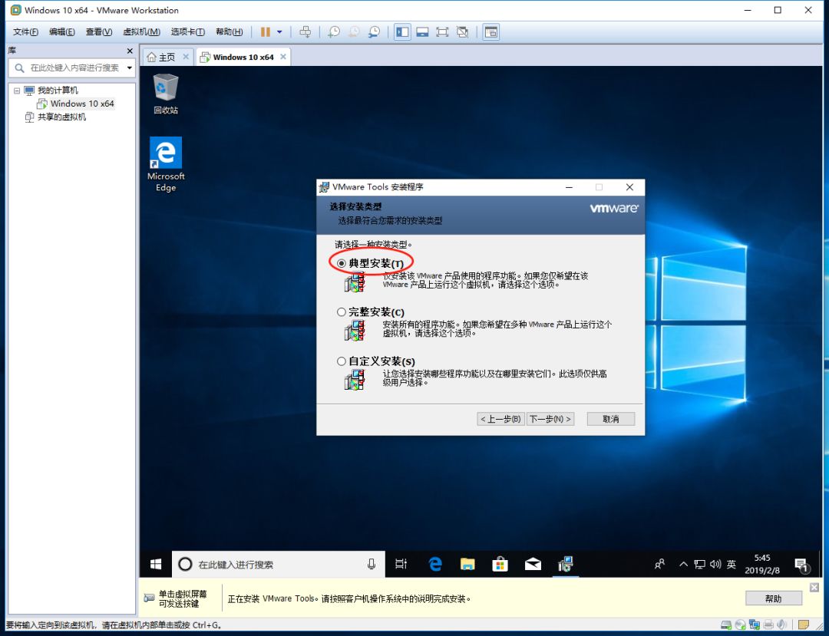Image resolution: width=829 pixels, height=636 pixels.
Task: Switch the 英 input language indicator
Action: pos(732,564)
